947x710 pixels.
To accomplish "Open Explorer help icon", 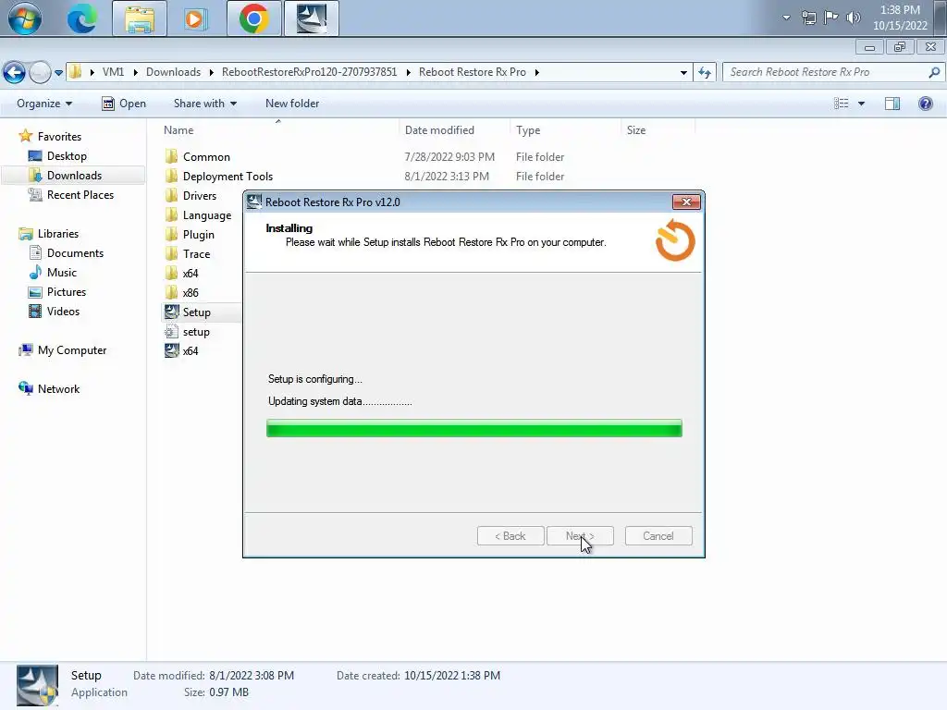I will pos(925,104).
